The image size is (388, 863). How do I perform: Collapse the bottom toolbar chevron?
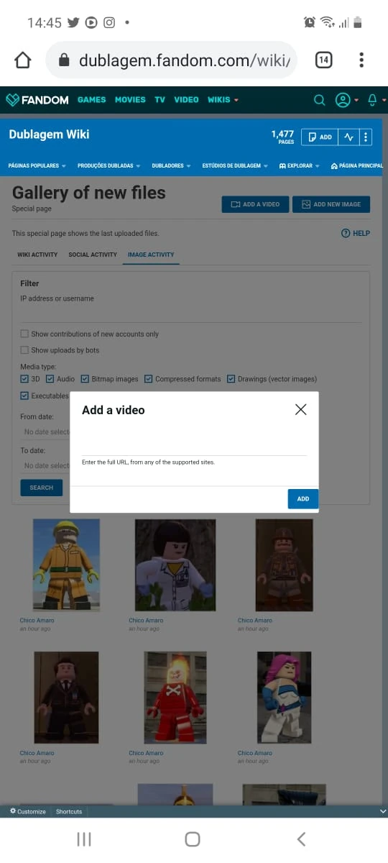click(382, 811)
